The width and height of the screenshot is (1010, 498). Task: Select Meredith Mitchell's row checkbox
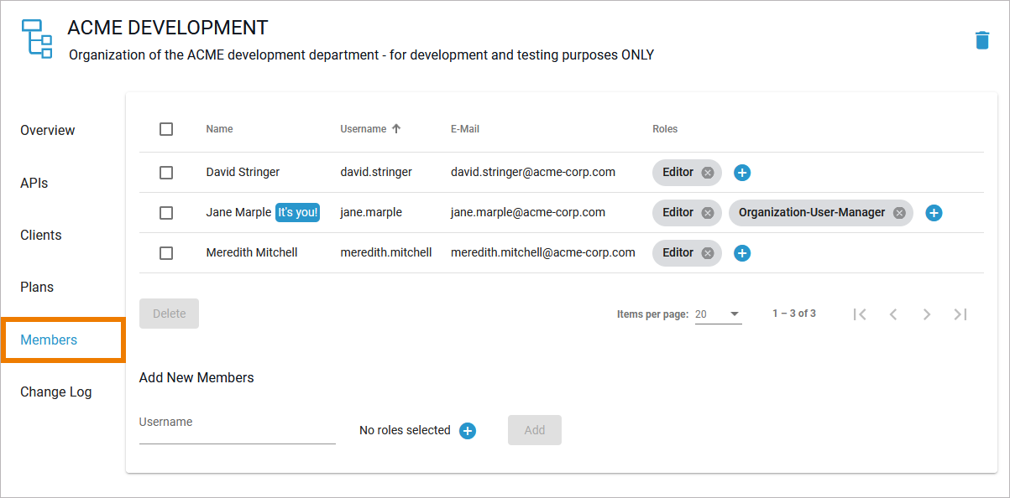(166, 253)
